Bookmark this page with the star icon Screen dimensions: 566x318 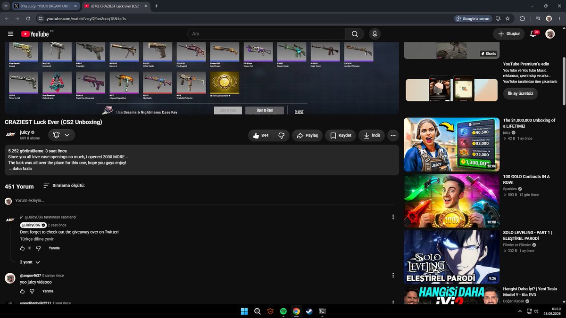[508, 18]
